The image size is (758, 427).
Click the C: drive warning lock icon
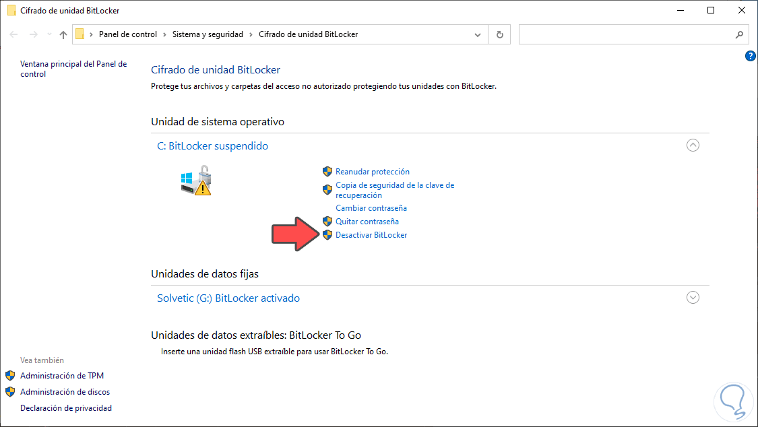(196, 180)
